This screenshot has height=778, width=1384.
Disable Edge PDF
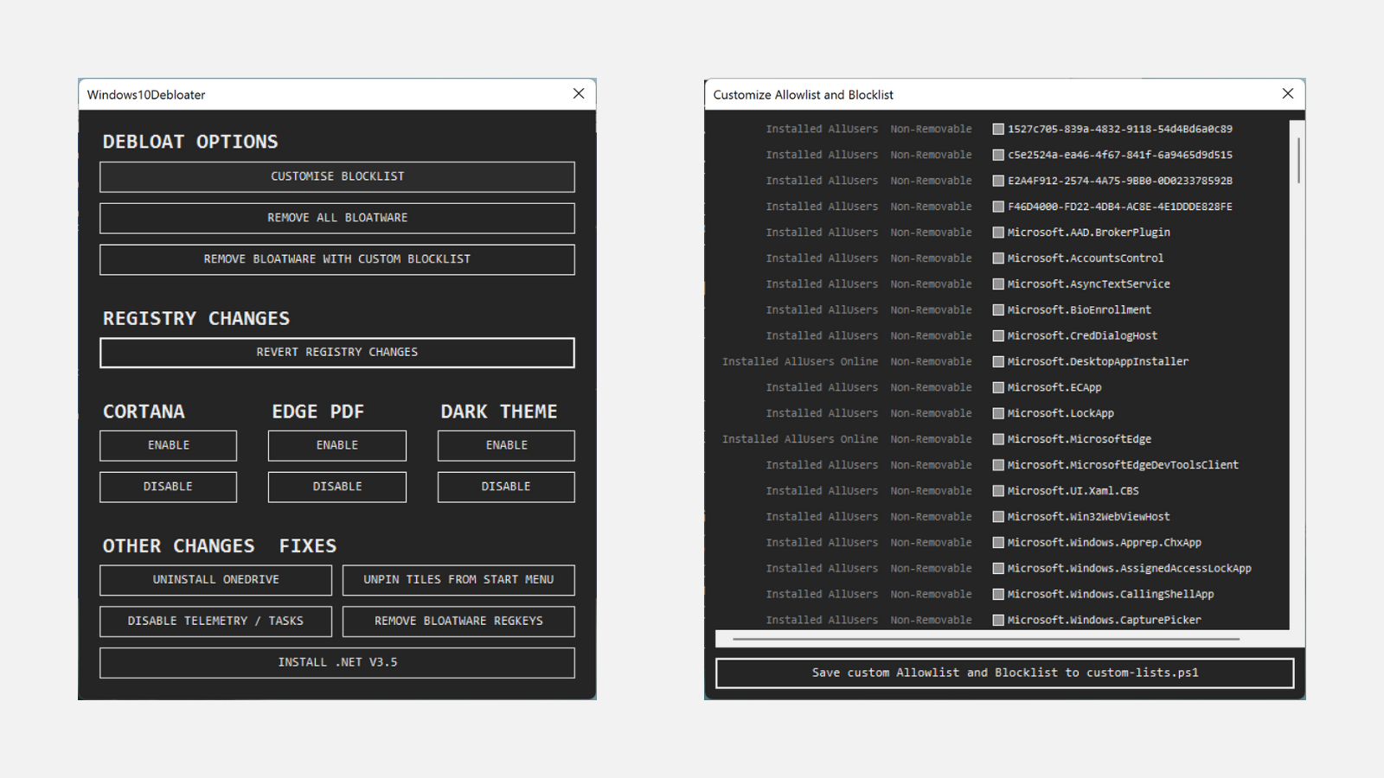point(337,487)
